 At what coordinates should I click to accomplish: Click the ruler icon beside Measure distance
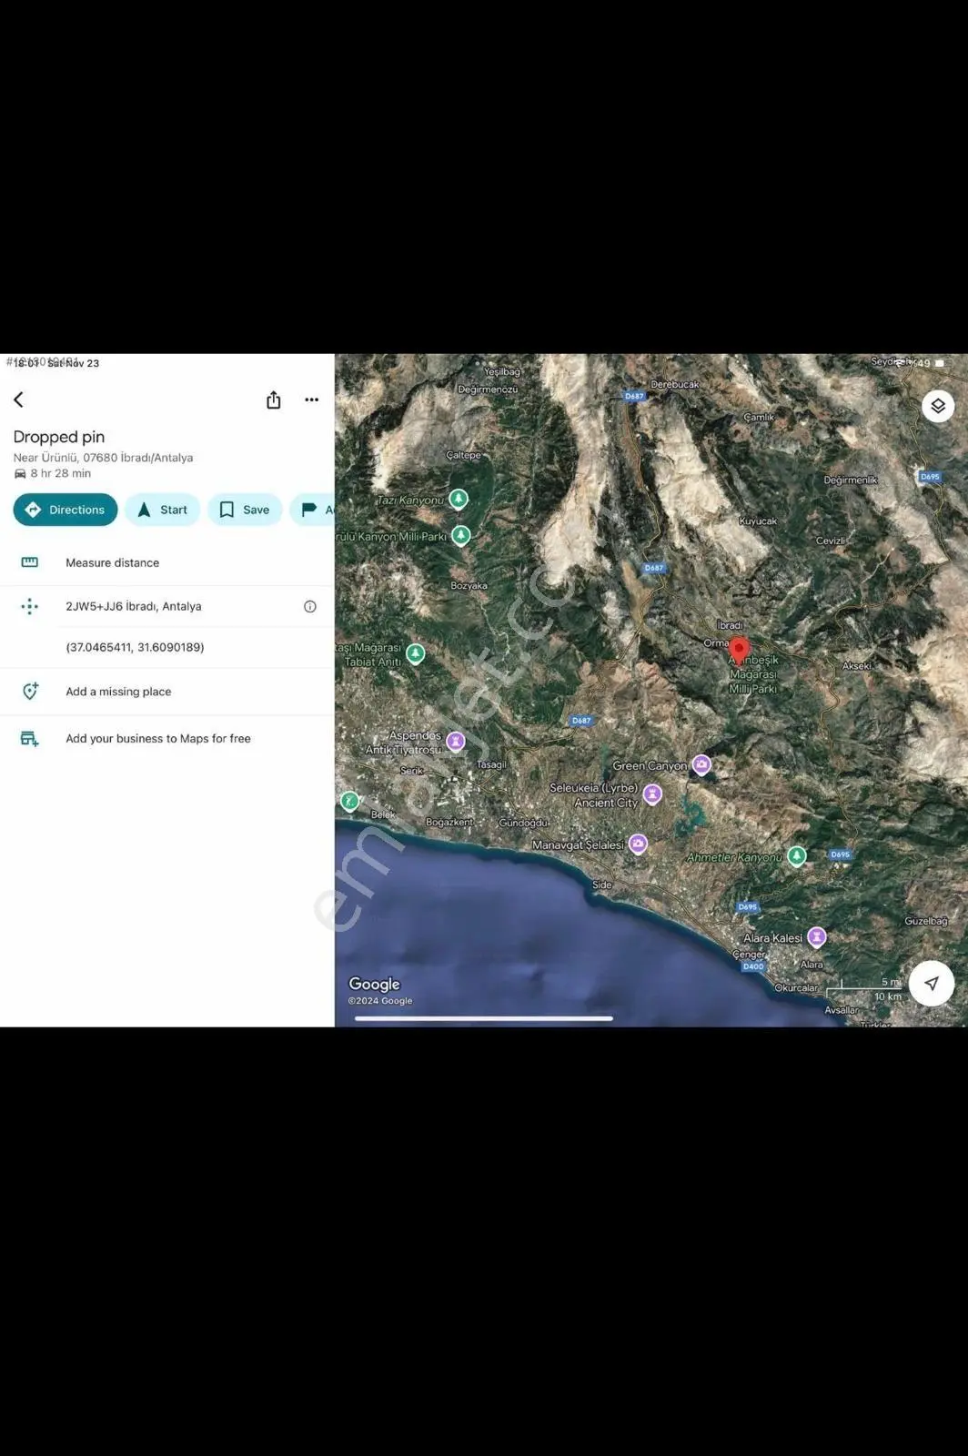[29, 562]
